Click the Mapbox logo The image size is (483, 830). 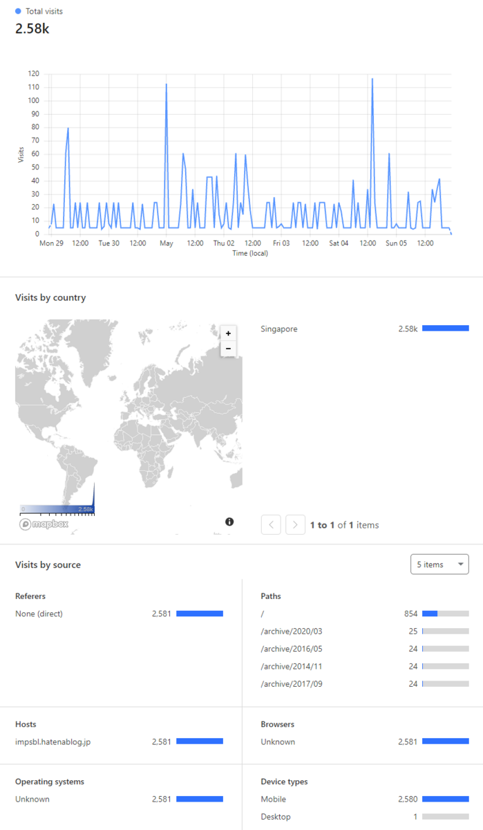click(43, 524)
